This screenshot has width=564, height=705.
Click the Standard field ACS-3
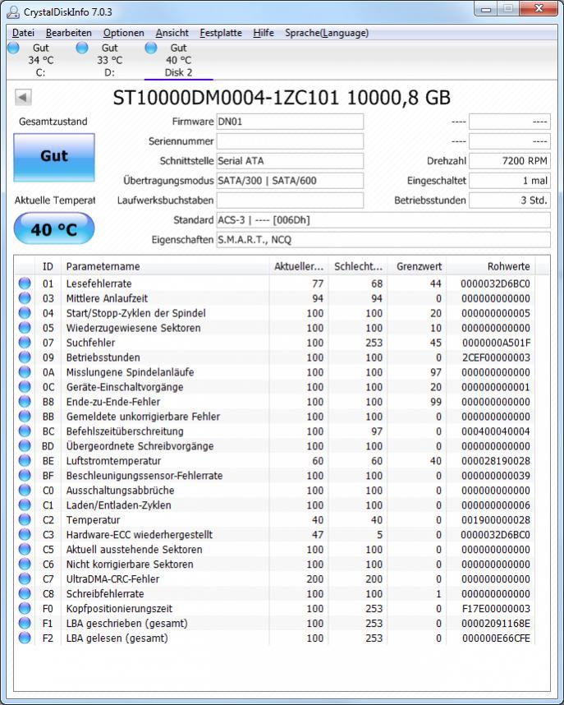383,220
